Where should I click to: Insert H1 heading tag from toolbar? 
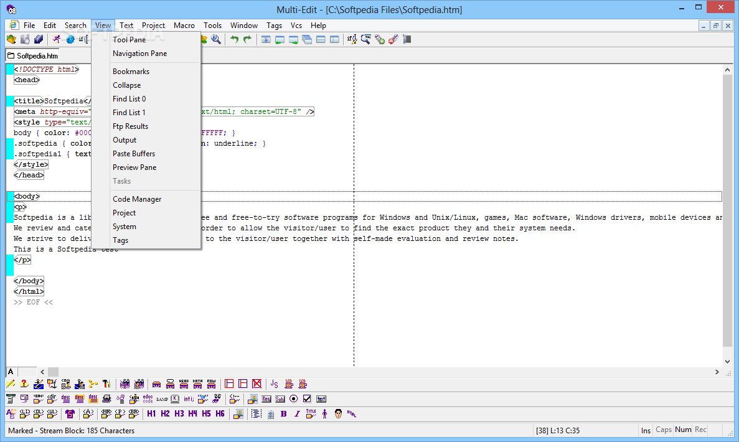(151, 414)
